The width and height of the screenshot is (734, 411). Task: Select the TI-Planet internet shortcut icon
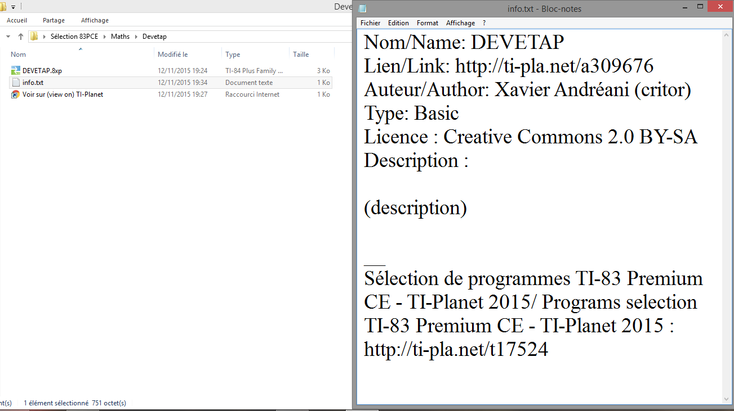click(x=16, y=94)
